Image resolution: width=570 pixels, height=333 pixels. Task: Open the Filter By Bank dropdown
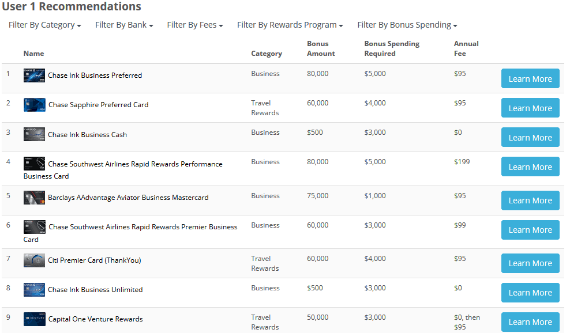coord(124,25)
